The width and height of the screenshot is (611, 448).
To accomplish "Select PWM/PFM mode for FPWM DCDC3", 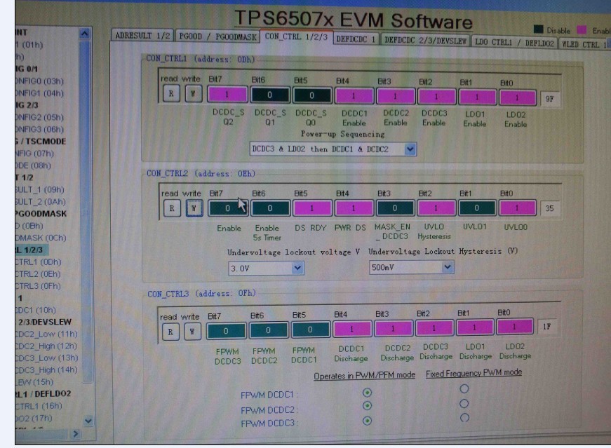I will pos(367,421).
